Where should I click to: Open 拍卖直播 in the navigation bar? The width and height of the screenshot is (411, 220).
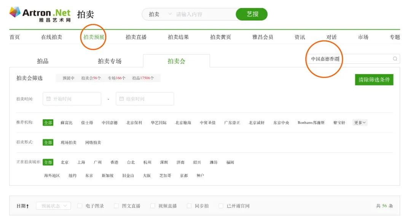click(136, 37)
